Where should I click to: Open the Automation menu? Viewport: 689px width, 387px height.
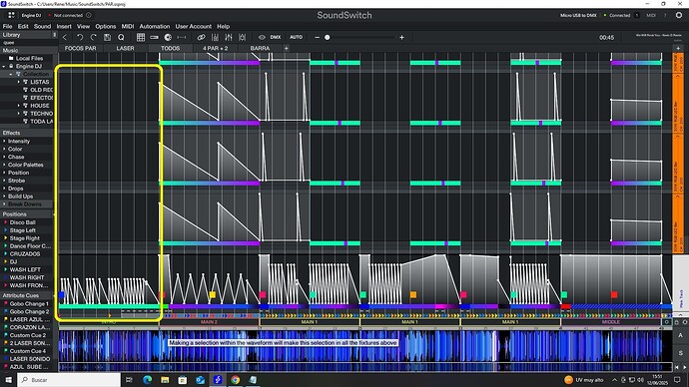(154, 26)
